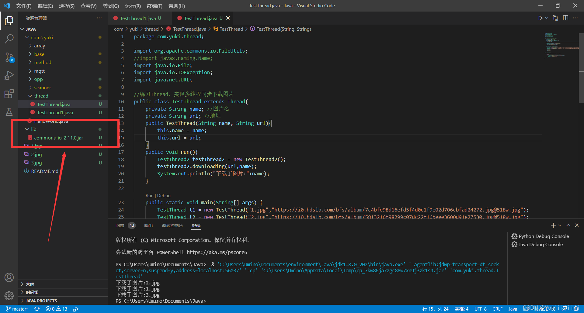Close the TestThread.java editor tab
The height and width of the screenshot is (313, 584).
(x=228, y=18)
